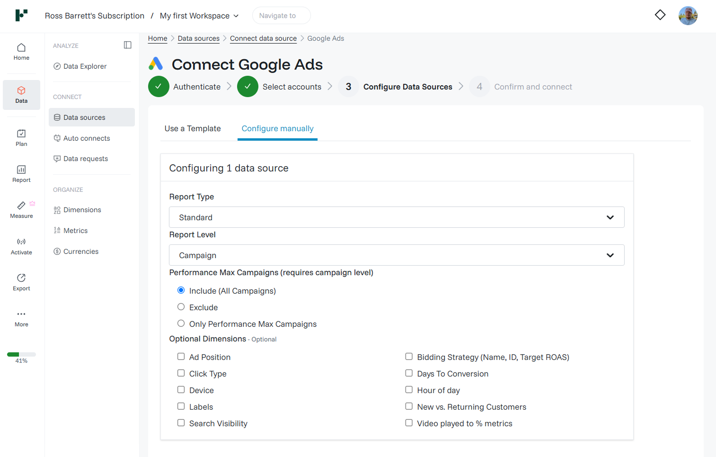
Task: Switch to Use a Template tab
Action: 193,128
